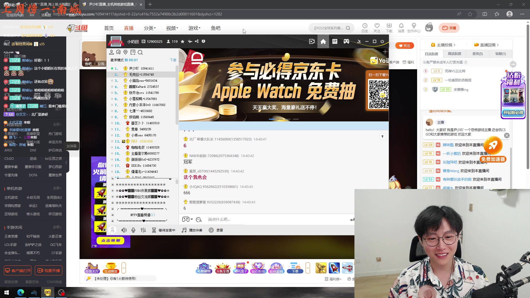Send the message with the enter arrow icon
This screenshot has width=530, height=298.
352,220
